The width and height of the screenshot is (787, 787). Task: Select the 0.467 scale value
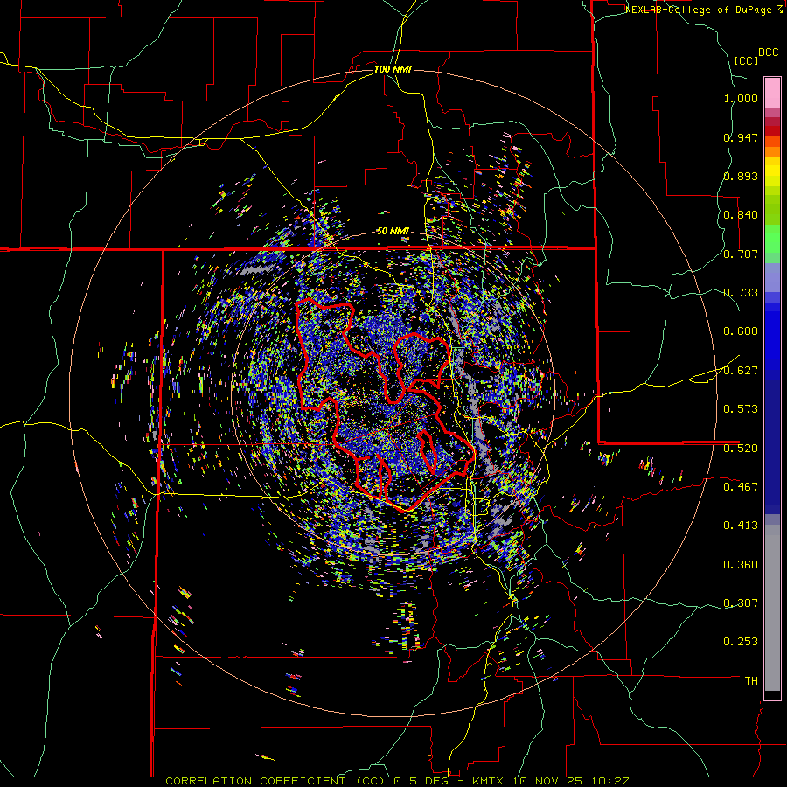point(741,486)
